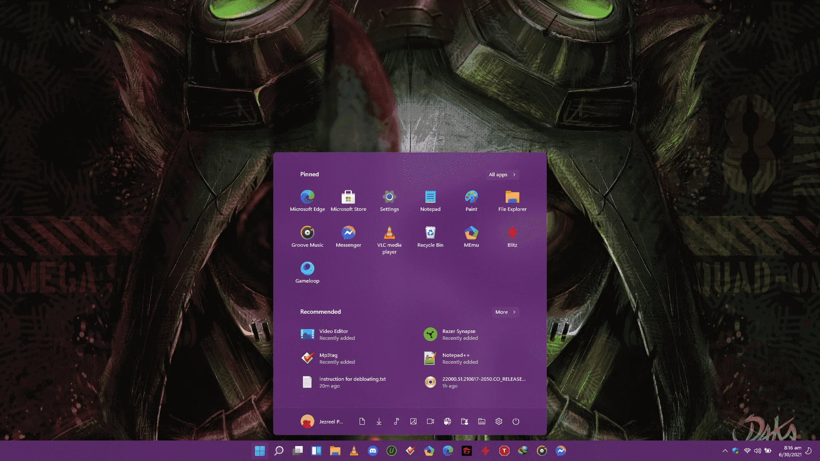Open the File Explorer icon beside the footer gear
This screenshot has height=461, width=820.
482,422
